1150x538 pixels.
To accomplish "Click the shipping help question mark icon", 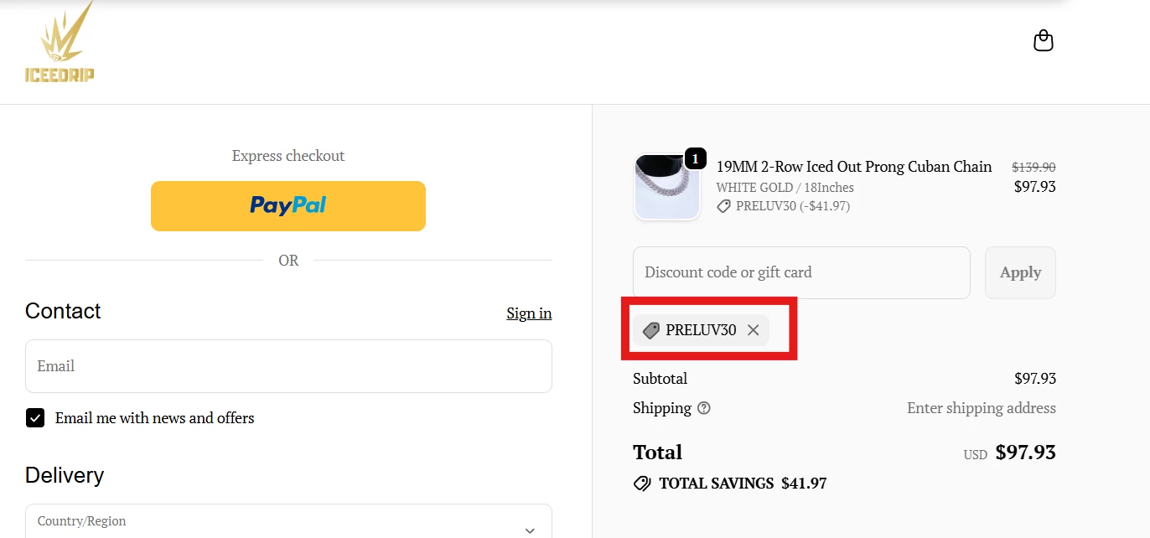I will click(704, 408).
